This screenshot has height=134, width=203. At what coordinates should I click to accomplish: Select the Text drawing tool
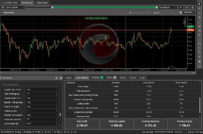199,57
